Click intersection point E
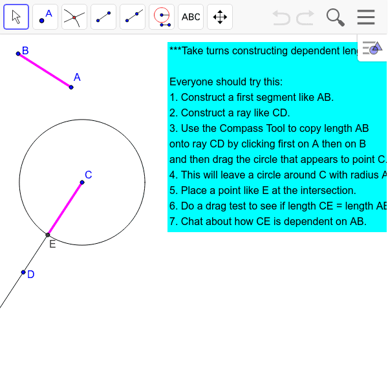Viewport: 388px width, 388px height. coord(48,235)
